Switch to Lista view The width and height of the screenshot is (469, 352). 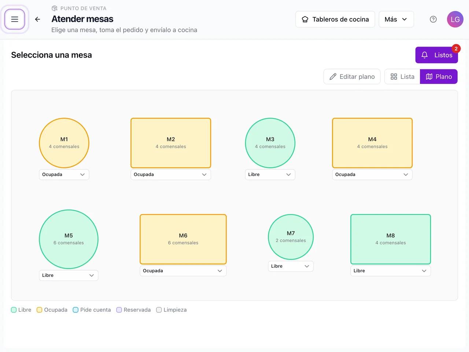tap(402, 77)
